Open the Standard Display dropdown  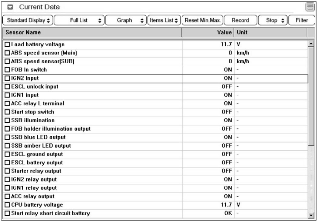[27, 21]
